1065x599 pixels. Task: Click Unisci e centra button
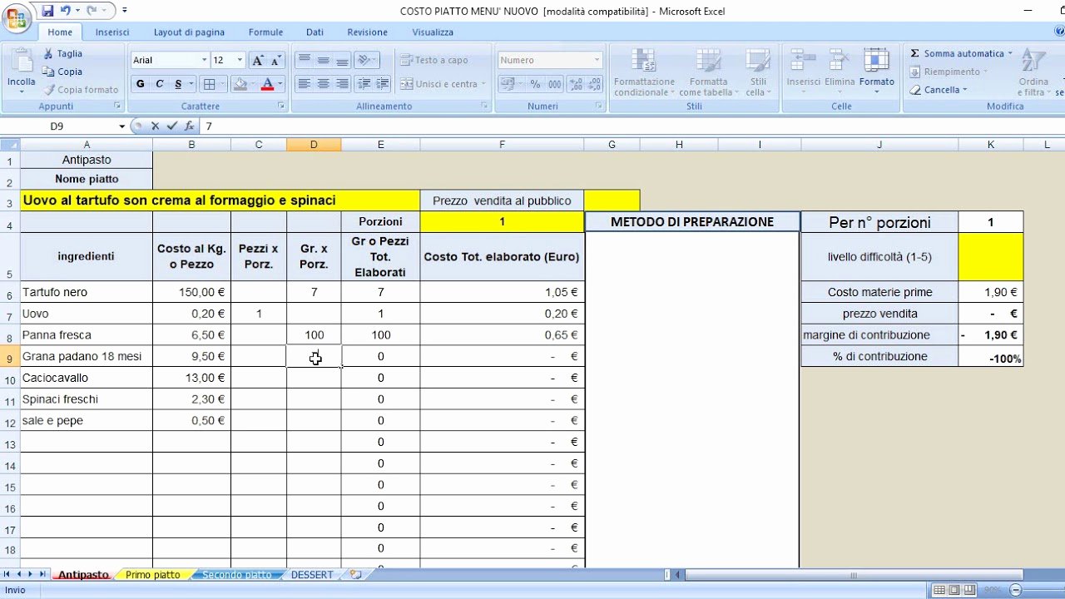441,84
